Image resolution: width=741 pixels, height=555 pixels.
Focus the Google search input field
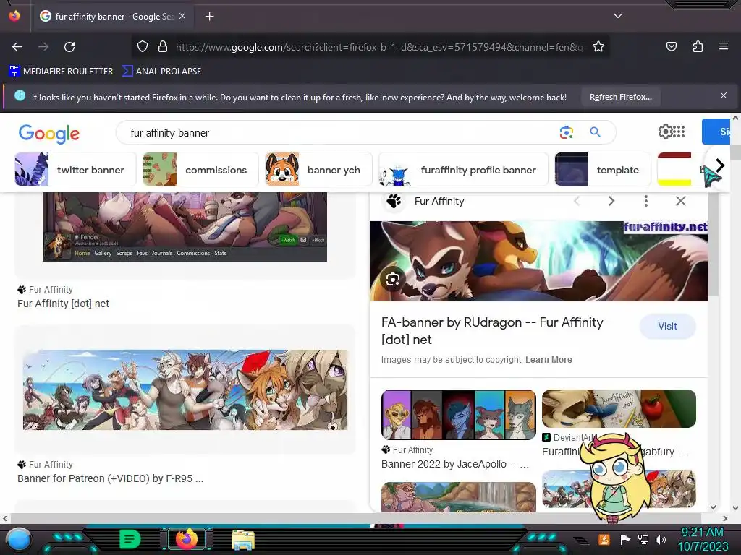tap(340, 133)
